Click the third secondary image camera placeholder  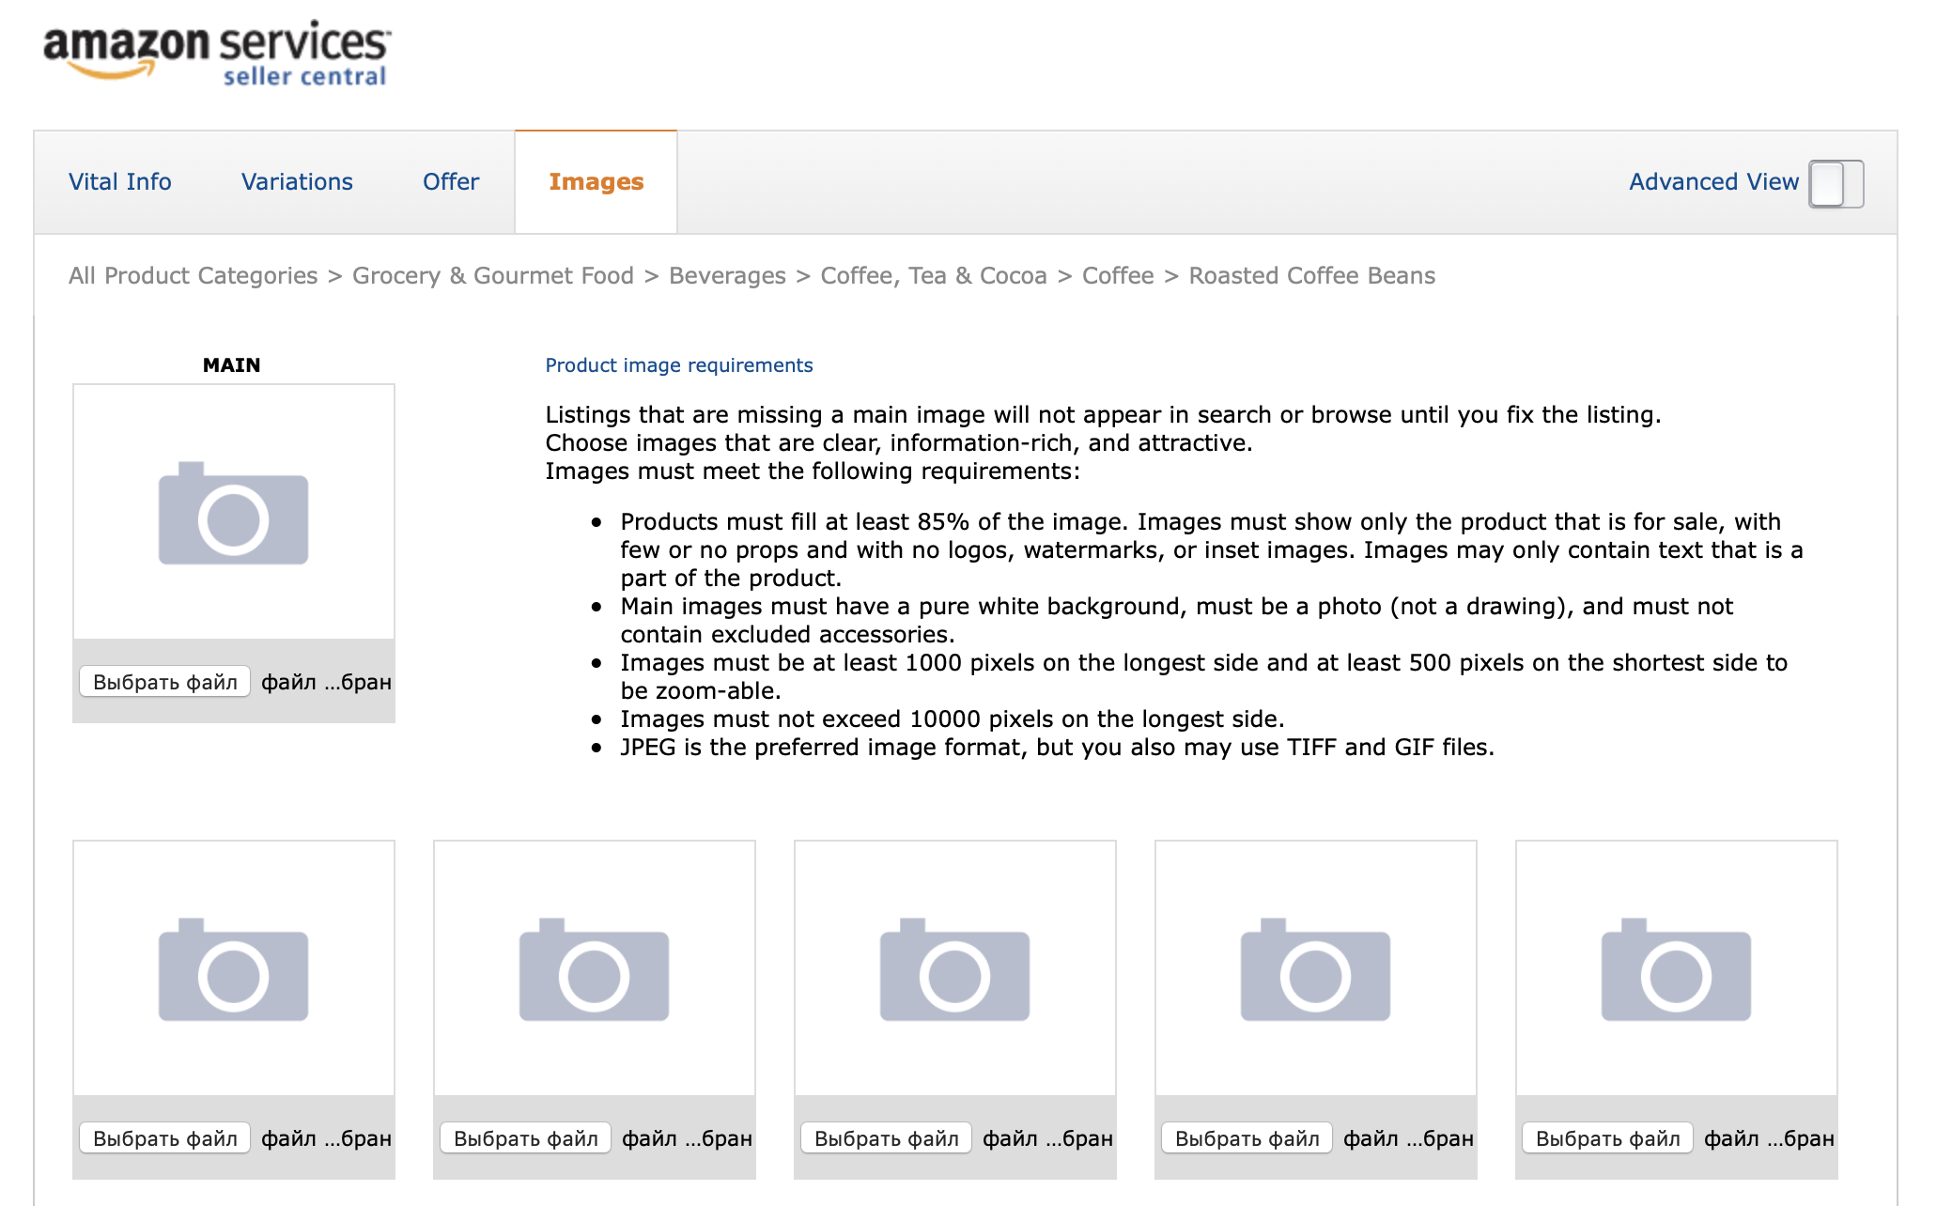(954, 969)
